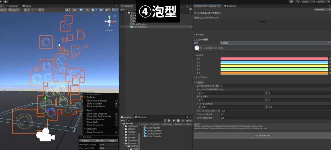Toggle the scene lighting lightbulb icon

coord(81,10)
